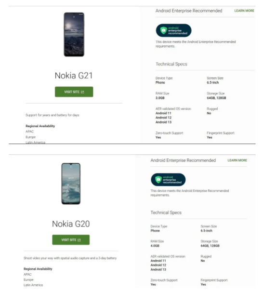This screenshot has width=262, height=293.
Task: Select the Nokia G20 title text
Action: tap(71, 224)
